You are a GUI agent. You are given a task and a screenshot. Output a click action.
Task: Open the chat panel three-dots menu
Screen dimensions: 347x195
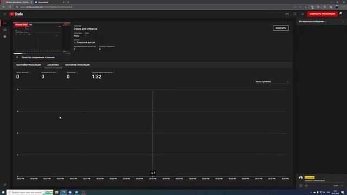tap(343, 22)
